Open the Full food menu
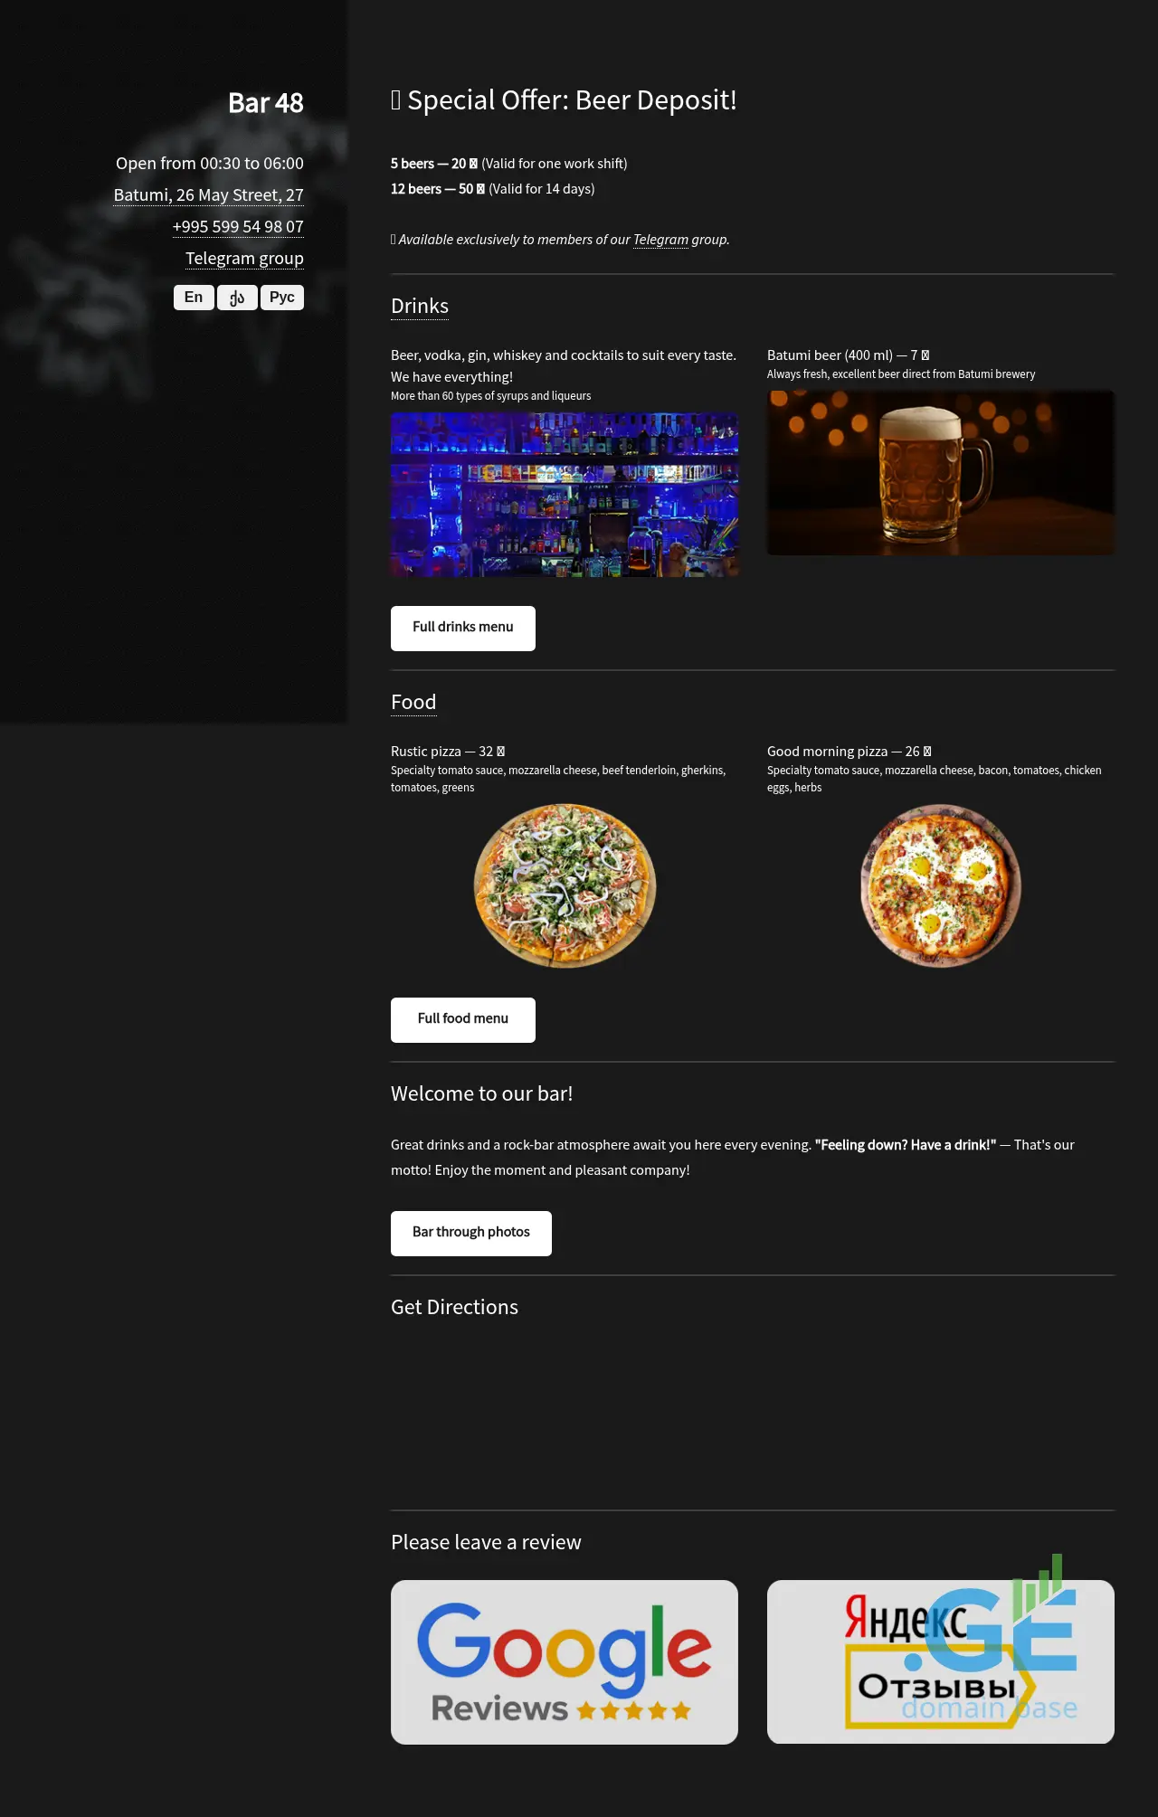Image resolution: width=1158 pixels, height=1817 pixels. coord(463,1019)
